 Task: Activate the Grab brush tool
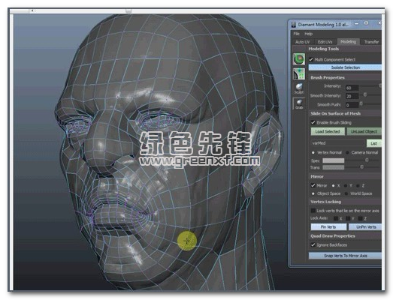tap(299, 103)
